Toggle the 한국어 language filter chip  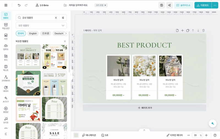point(21,33)
